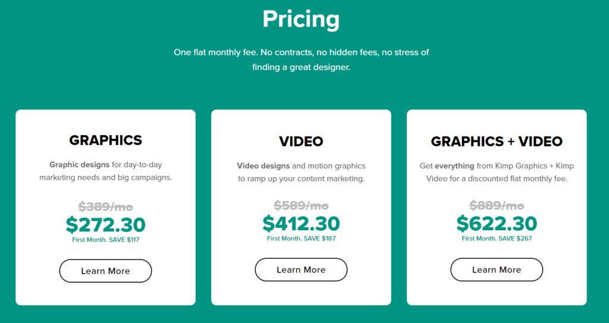Click the crossed-out $589/mo price

click(301, 205)
